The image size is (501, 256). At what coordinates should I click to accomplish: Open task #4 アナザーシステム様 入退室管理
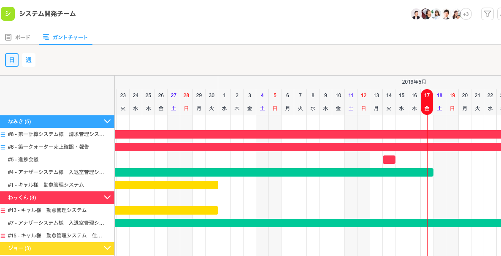click(56, 172)
